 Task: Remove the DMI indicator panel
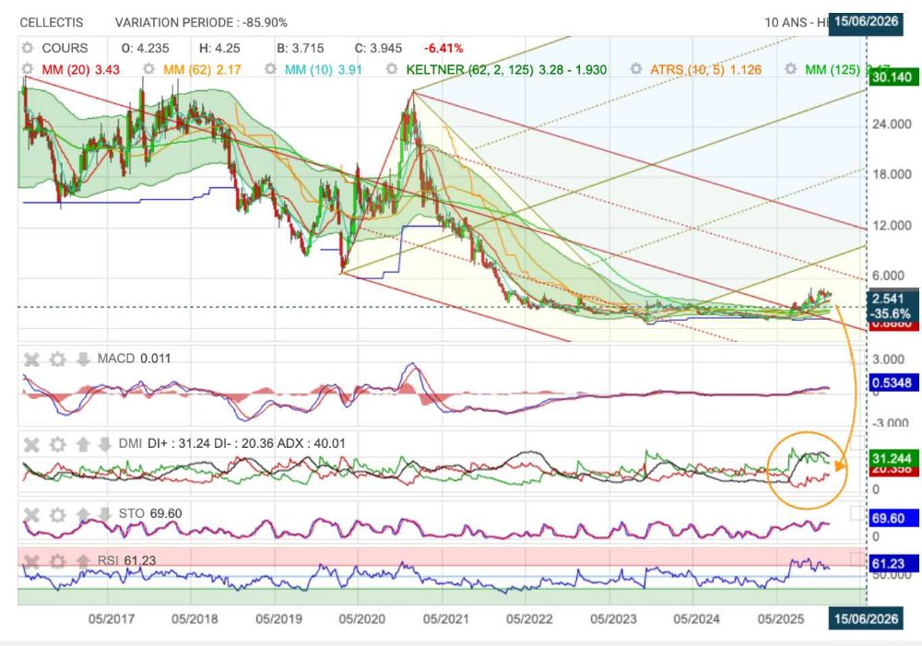31,444
